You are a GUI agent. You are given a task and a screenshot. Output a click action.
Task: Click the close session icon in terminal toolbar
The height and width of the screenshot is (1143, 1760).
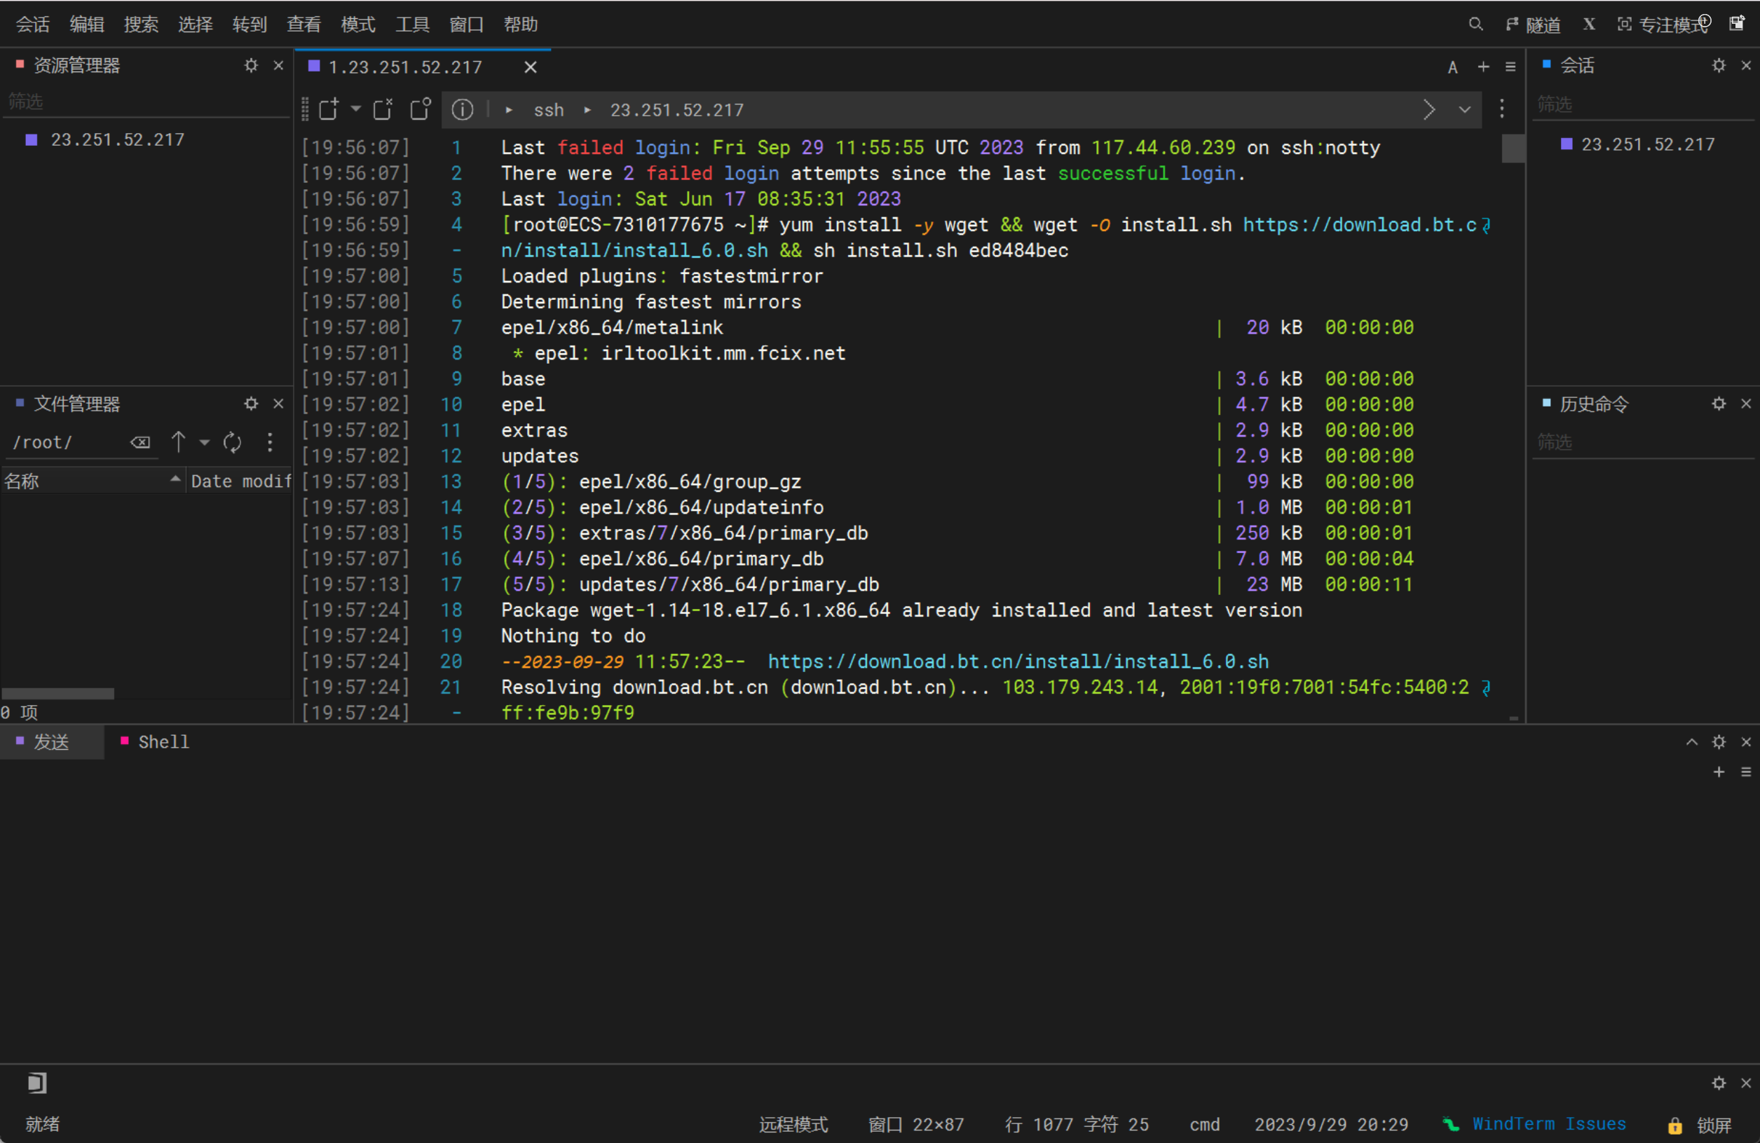(x=383, y=109)
